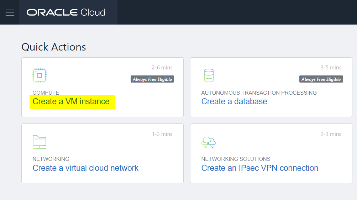Click Always Free Eligible badge on Compute card
The height and width of the screenshot is (200, 357).
(152, 79)
